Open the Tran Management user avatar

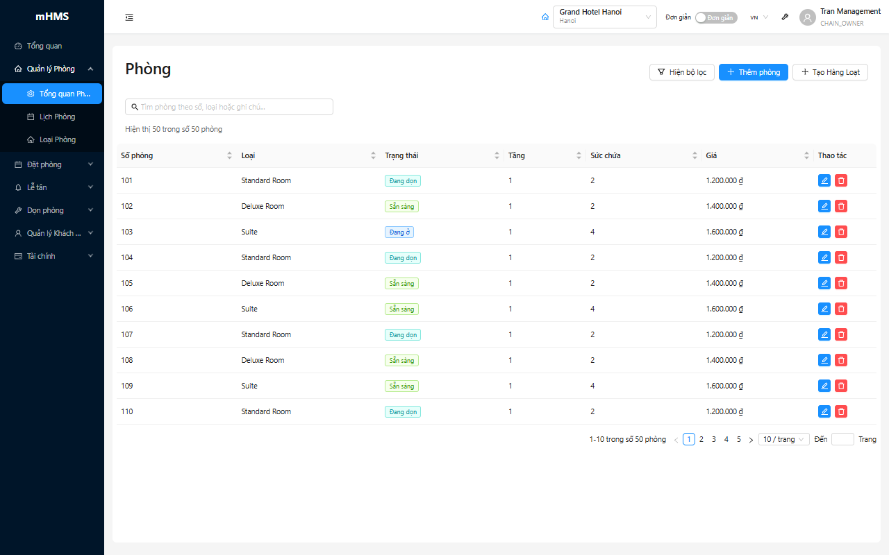[807, 17]
